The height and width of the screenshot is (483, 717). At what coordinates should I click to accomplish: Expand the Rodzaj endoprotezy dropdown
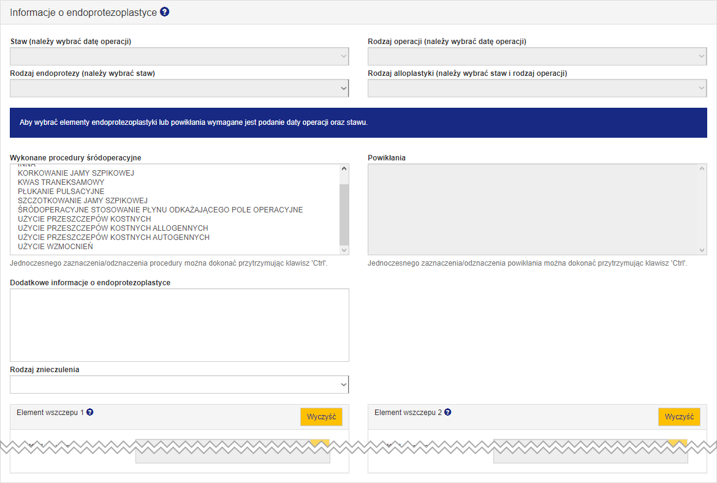click(179, 88)
